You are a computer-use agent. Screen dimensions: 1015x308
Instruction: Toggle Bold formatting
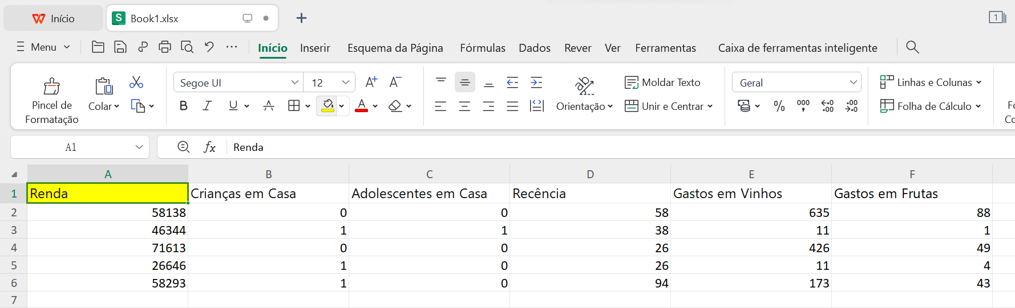(184, 106)
